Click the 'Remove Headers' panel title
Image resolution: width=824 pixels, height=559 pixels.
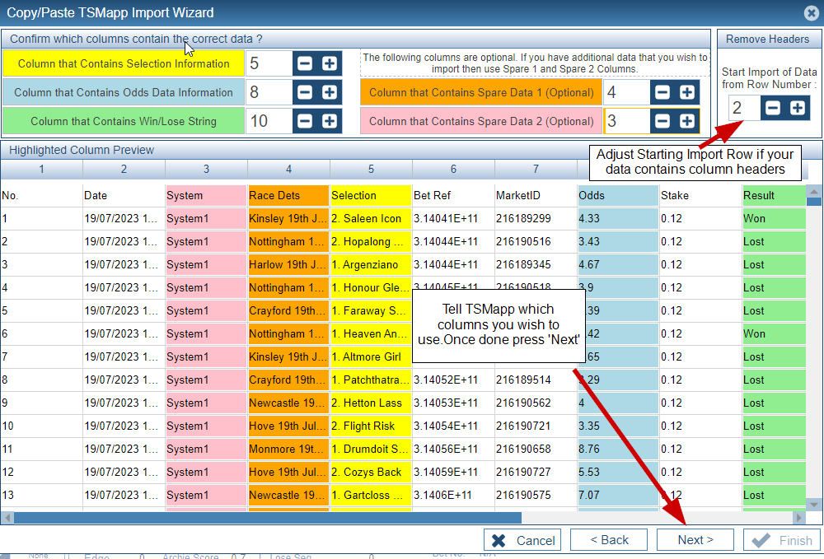[767, 39]
